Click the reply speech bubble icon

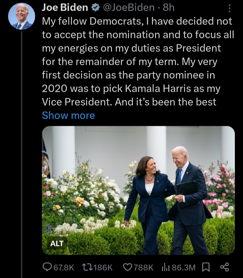(47, 267)
